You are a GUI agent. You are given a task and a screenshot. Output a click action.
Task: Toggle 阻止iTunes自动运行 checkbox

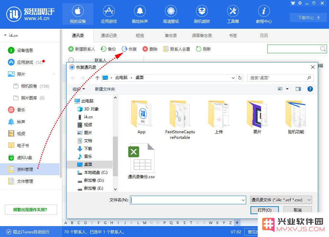click(9, 232)
